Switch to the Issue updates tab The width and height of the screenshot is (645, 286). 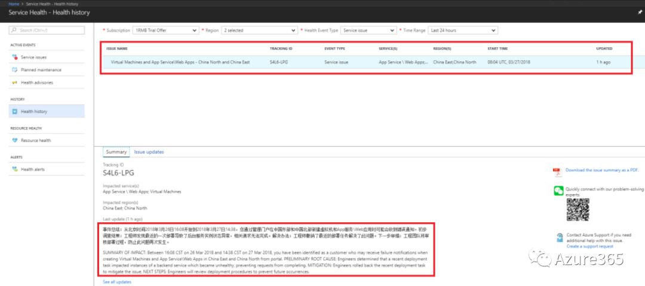pos(149,152)
